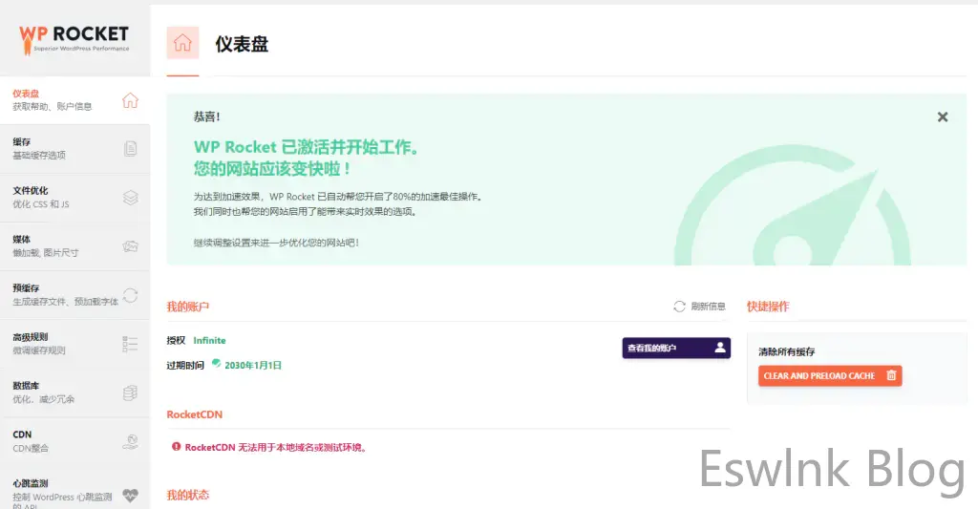
Task: Click the 缓存 sidebar file icon
Action: coord(131,148)
